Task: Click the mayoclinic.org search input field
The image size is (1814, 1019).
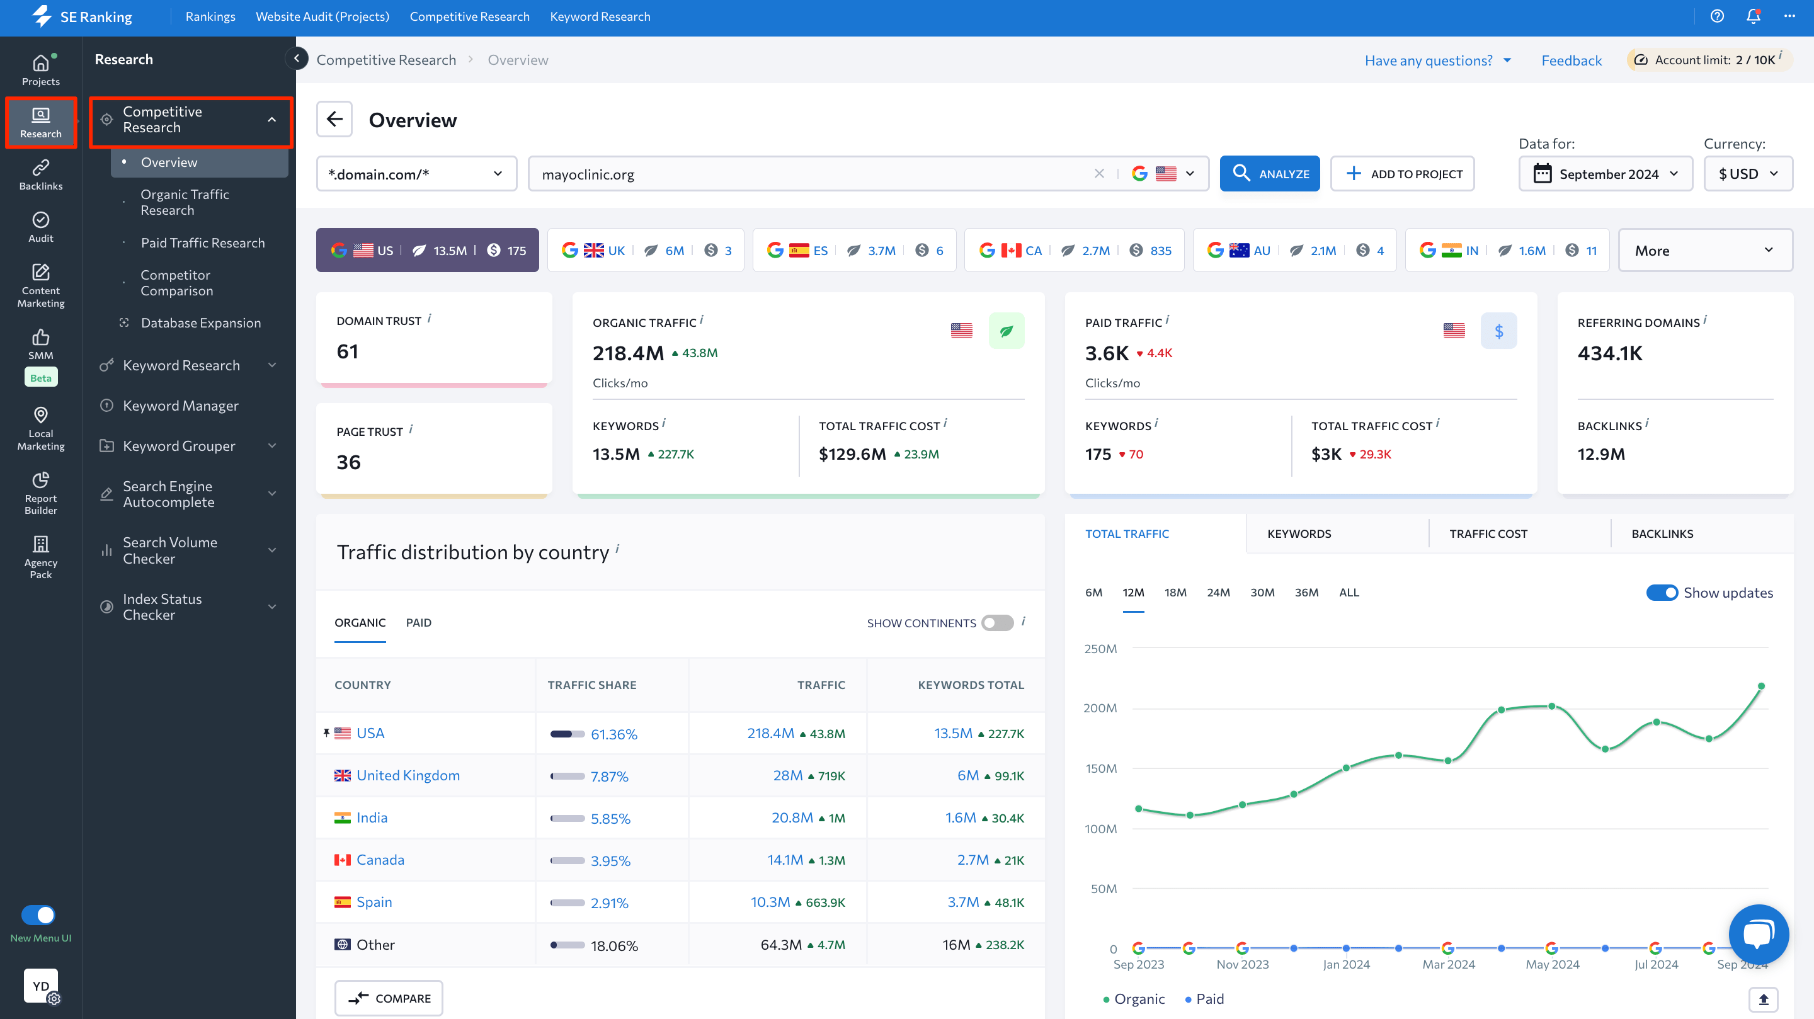Action: click(816, 173)
